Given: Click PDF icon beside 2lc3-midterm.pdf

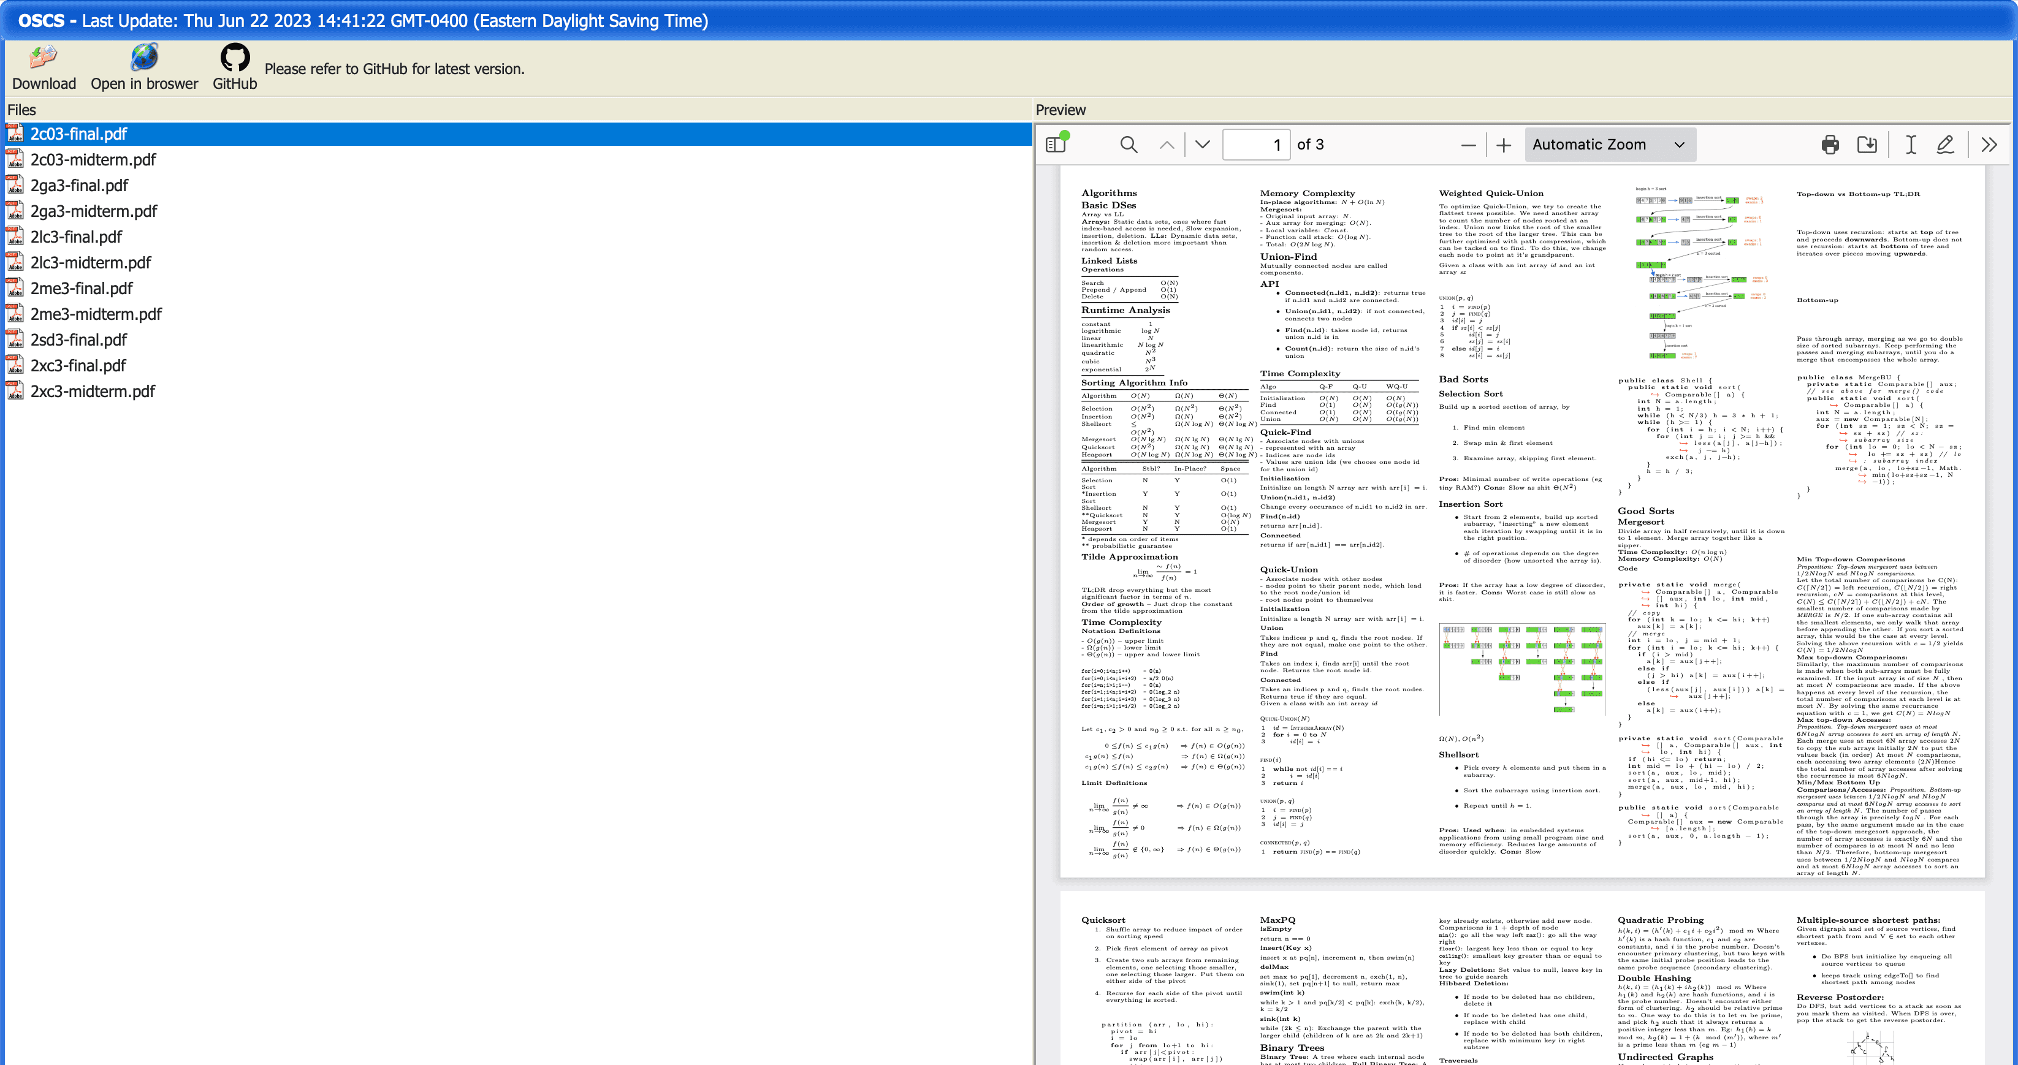Looking at the screenshot, I should 15,262.
